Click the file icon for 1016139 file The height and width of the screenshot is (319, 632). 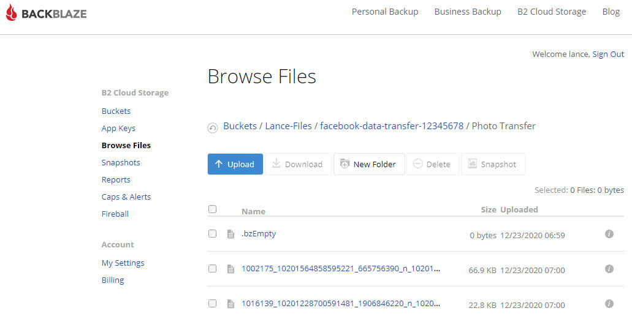(x=230, y=304)
